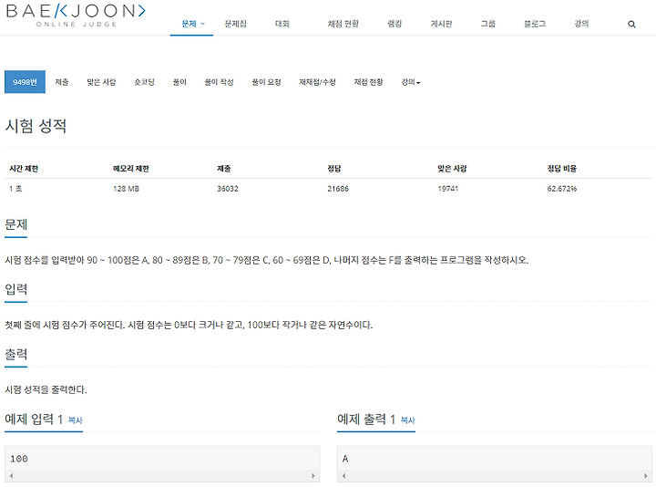Open 게시판 in the top menu
This screenshot has height=487, width=656.
(441, 24)
